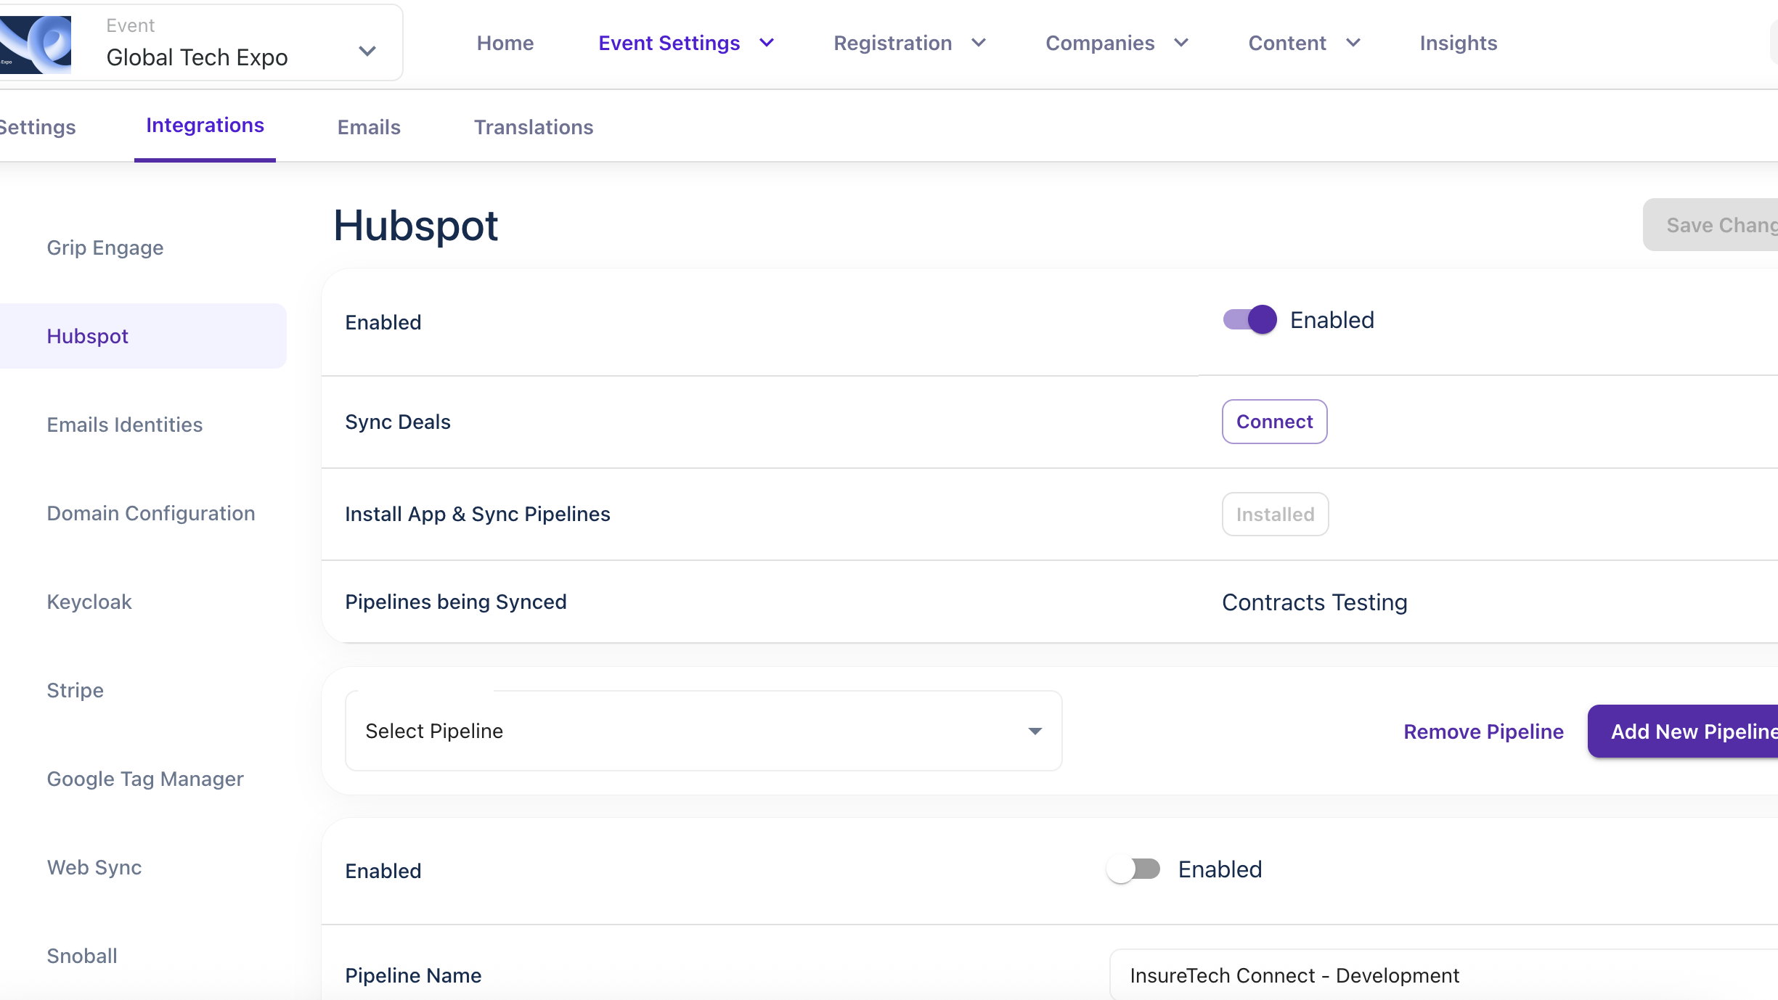Select Hubspot in the integrations sidebar
This screenshot has height=1000, width=1778.
coord(143,336)
